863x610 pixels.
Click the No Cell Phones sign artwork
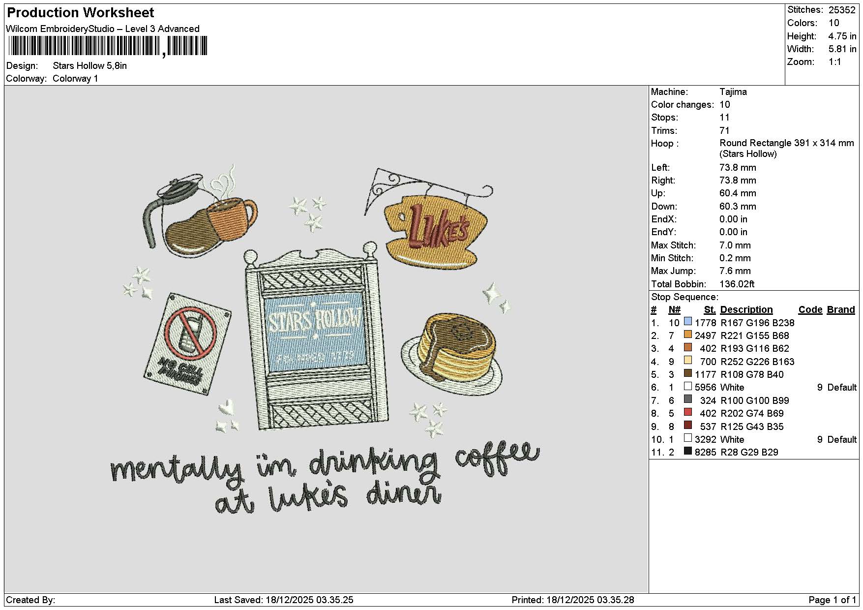point(187,343)
